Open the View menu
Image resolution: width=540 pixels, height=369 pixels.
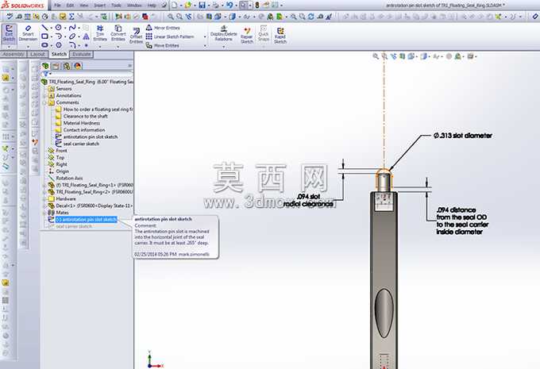[x=83, y=6]
